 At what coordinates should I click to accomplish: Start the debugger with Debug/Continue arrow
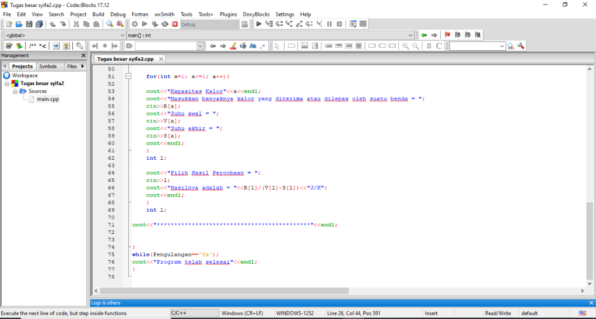(259, 24)
